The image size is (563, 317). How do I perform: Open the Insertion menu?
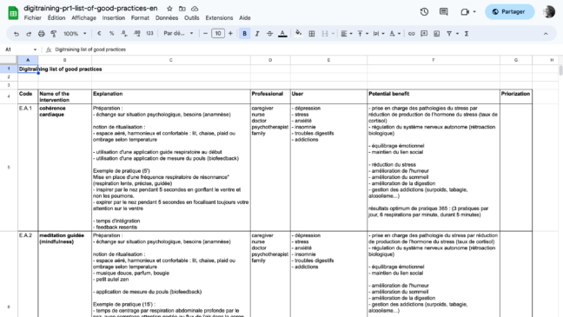tap(114, 18)
